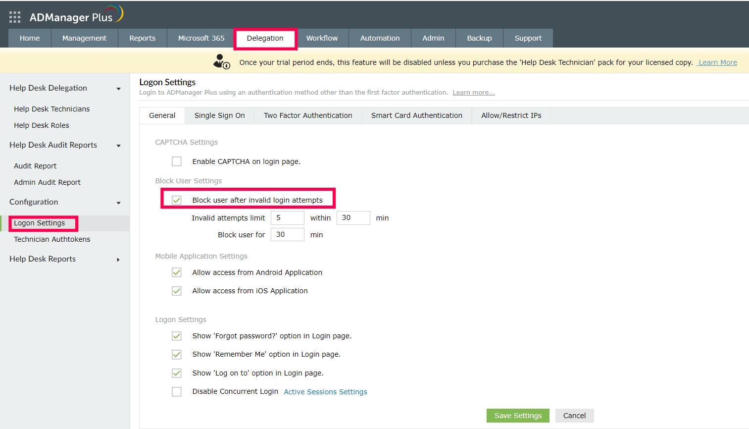Enable CAPTCHA on login page checkbox
The width and height of the screenshot is (749, 429).
[177, 161]
